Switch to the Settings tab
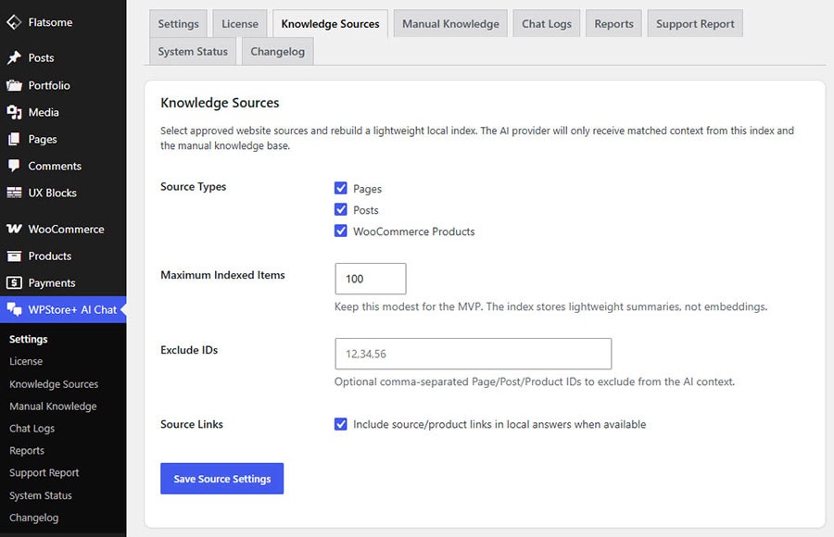The image size is (834, 537). [x=178, y=24]
